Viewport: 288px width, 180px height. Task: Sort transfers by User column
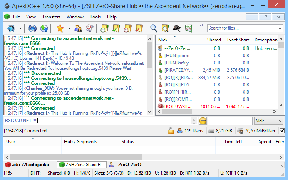[x=32, y=142]
